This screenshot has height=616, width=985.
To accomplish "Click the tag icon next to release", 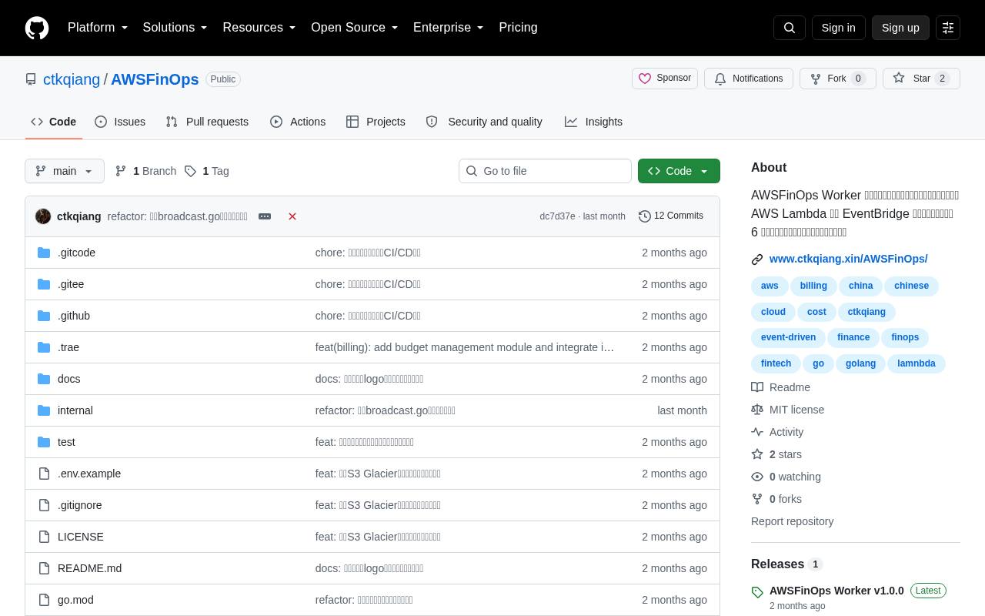I will 757,592.
